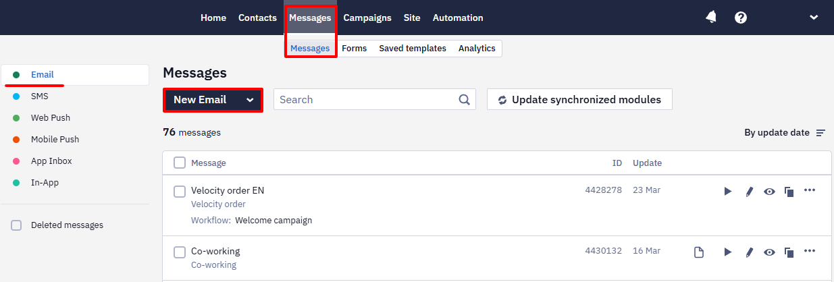The width and height of the screenshot is (834, 282).
Task: Expand the New Email dropdown arrow
Action: 250,100
